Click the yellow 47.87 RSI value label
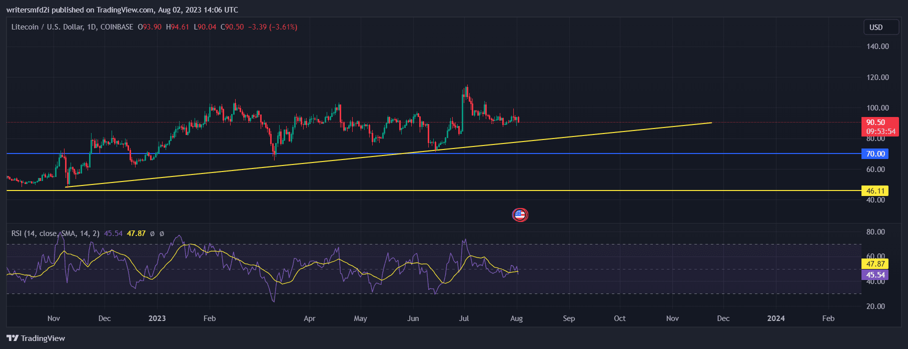Screen dimensions: 908x349 875,264
